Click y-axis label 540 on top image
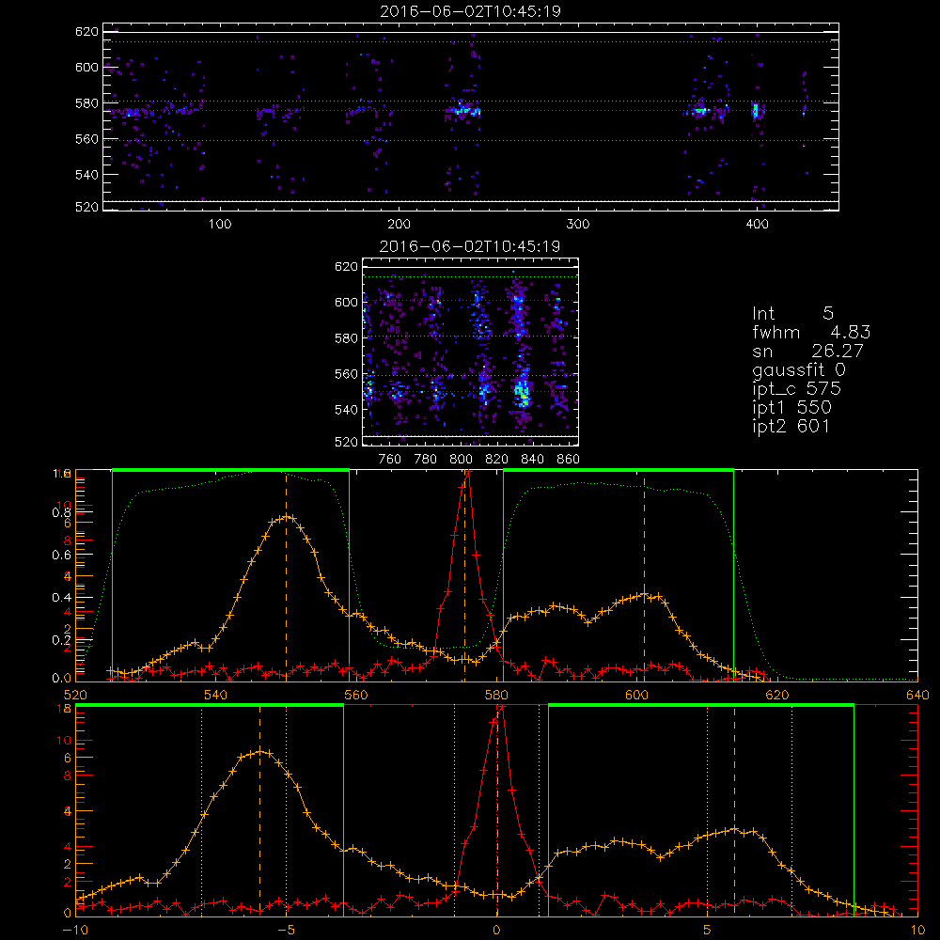The image size is (940, 940). click(x=86, y=175)
